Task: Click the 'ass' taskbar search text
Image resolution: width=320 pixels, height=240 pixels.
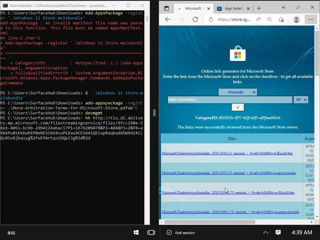Action: pyautogui.click(x=11, y=232)
